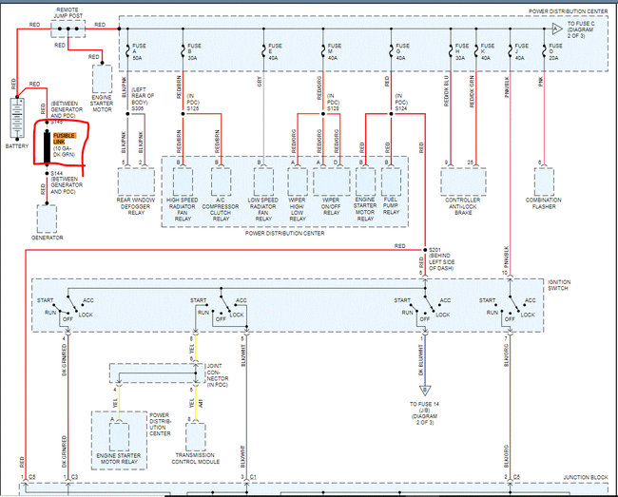Click the FUSE H 30A label
Screen dimensions: 618x497
tap(462, 51)
